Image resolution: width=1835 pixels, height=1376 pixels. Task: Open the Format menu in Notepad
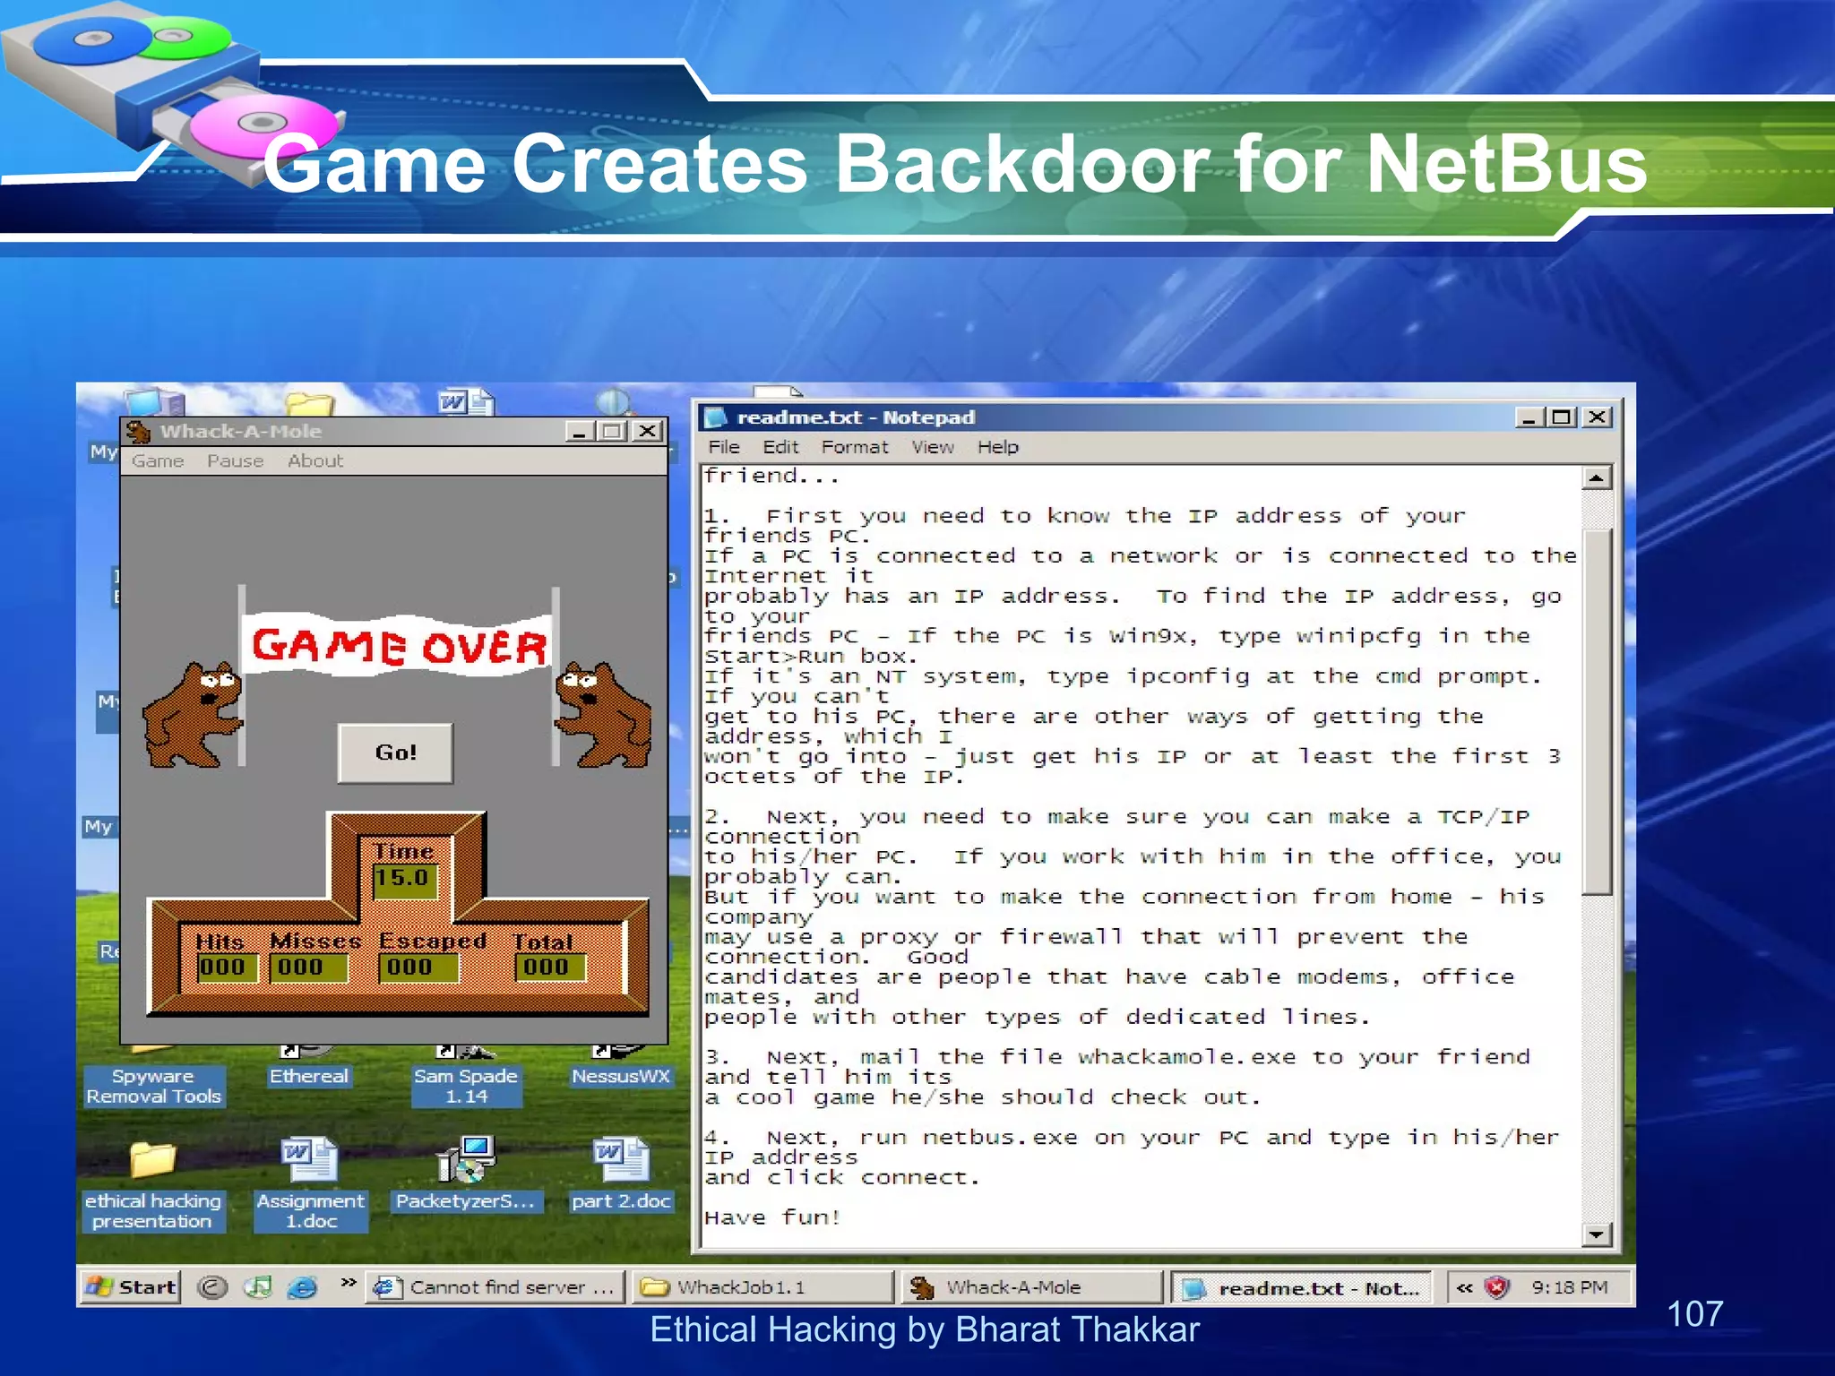pos(854,447)
